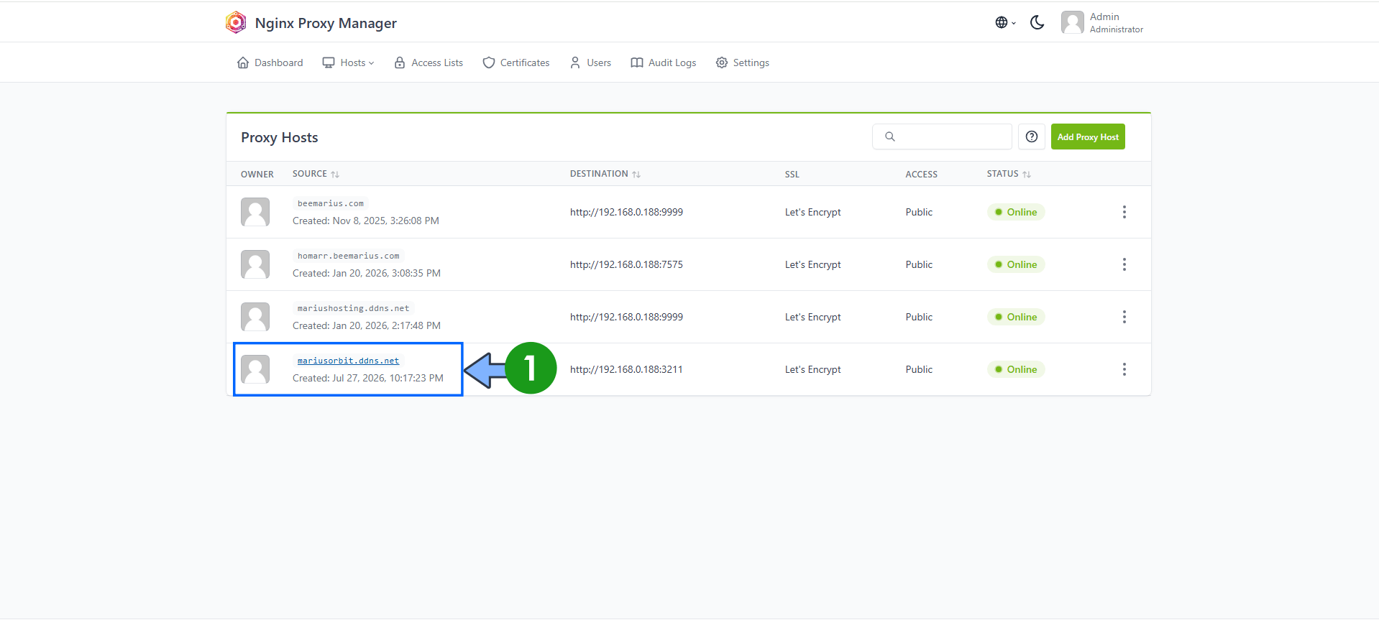Click the proxy hosts search field
This screenshot has height=625, width=1379.
click(942, 136)
